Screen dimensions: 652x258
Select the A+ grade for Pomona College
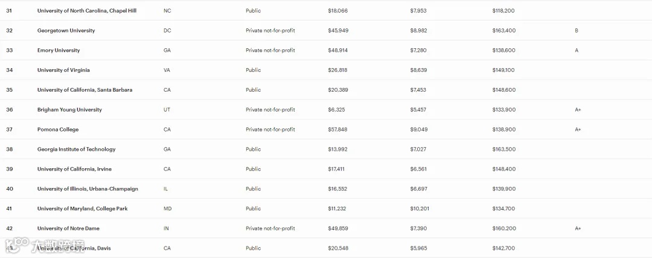coord(578,130)
